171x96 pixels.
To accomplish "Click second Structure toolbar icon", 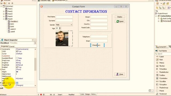I will click(x=5, y=3).
